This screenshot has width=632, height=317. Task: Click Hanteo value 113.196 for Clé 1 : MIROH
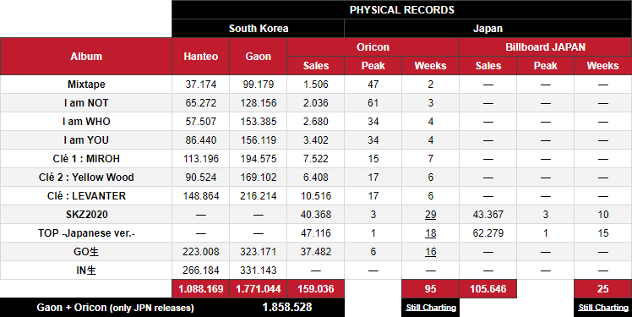tap(201, 159)
